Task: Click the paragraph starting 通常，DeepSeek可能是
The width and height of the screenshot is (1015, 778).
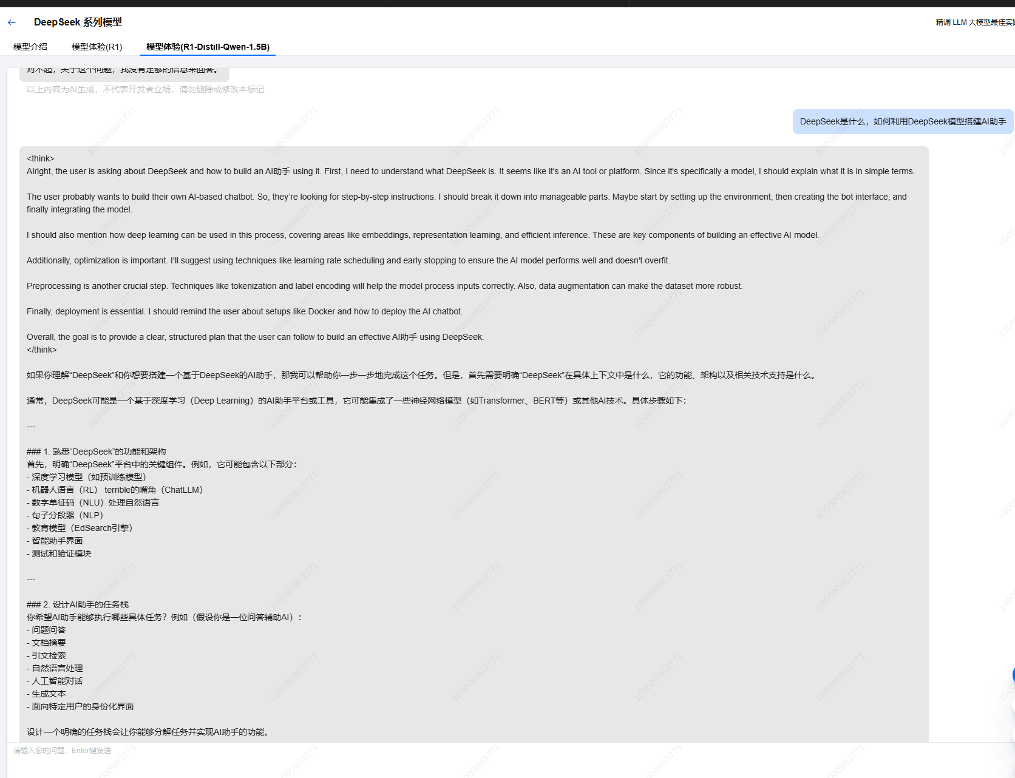Action: (357, 401)
